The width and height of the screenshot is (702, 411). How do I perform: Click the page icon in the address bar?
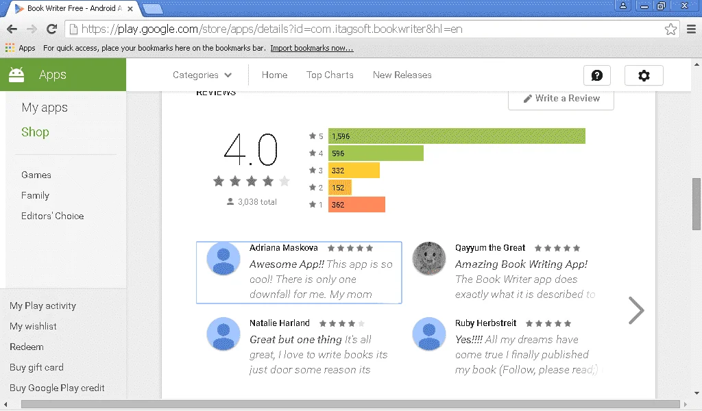click(73, 29)
